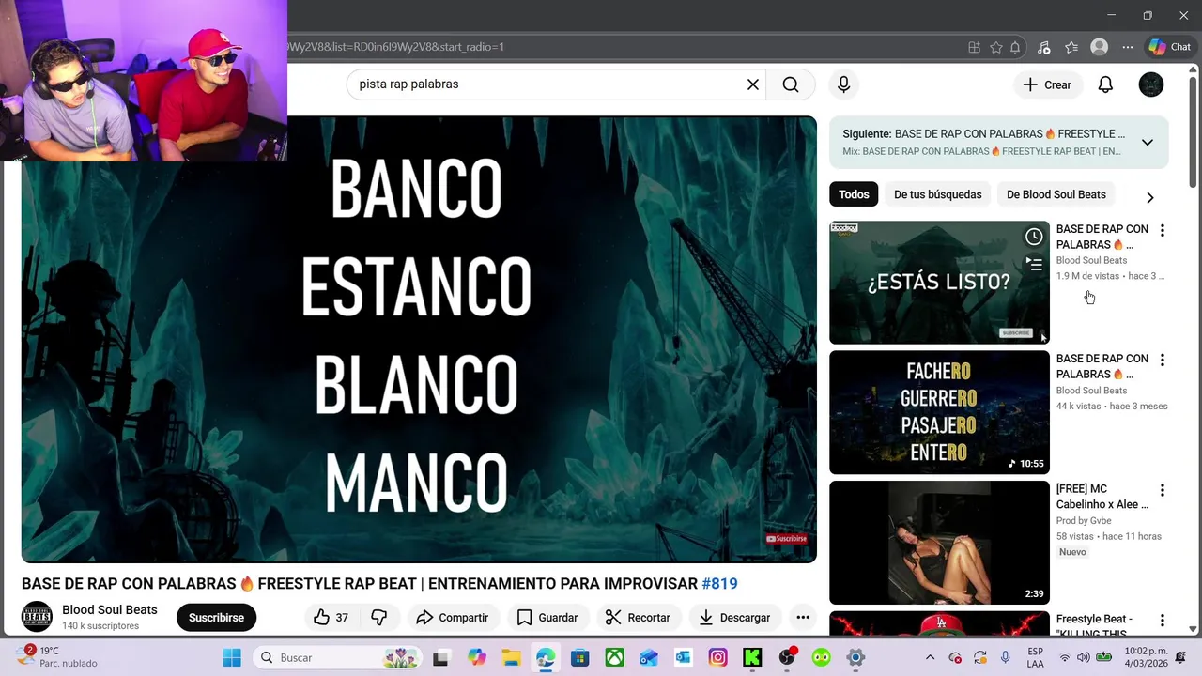Dislike the video with thumbs down

pos(379,618)
